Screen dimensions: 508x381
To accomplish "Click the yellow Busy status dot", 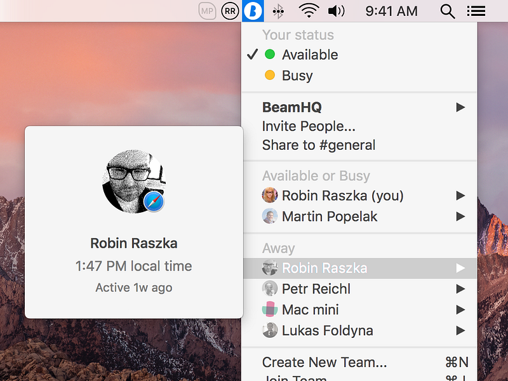I will [x=269, y=75].
